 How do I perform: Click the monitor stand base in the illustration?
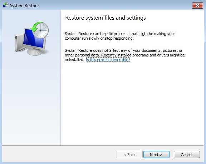click(35, 52)
